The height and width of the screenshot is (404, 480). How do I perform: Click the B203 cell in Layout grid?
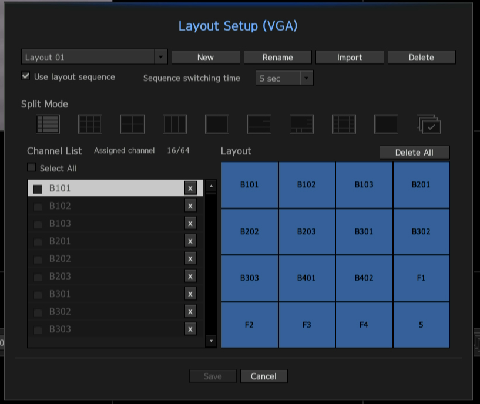307,232
